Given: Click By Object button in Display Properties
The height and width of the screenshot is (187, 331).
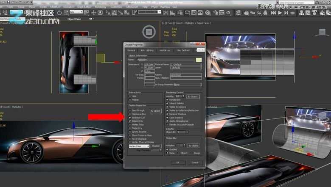Looking at the screenshot, I should pos(156,111).
